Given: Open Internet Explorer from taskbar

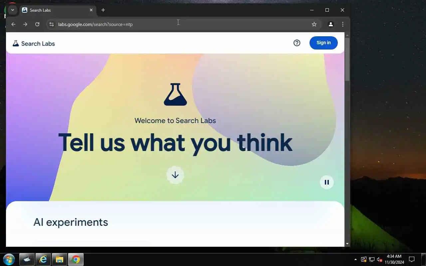Looking at the screenshot, I should point(43,259).
